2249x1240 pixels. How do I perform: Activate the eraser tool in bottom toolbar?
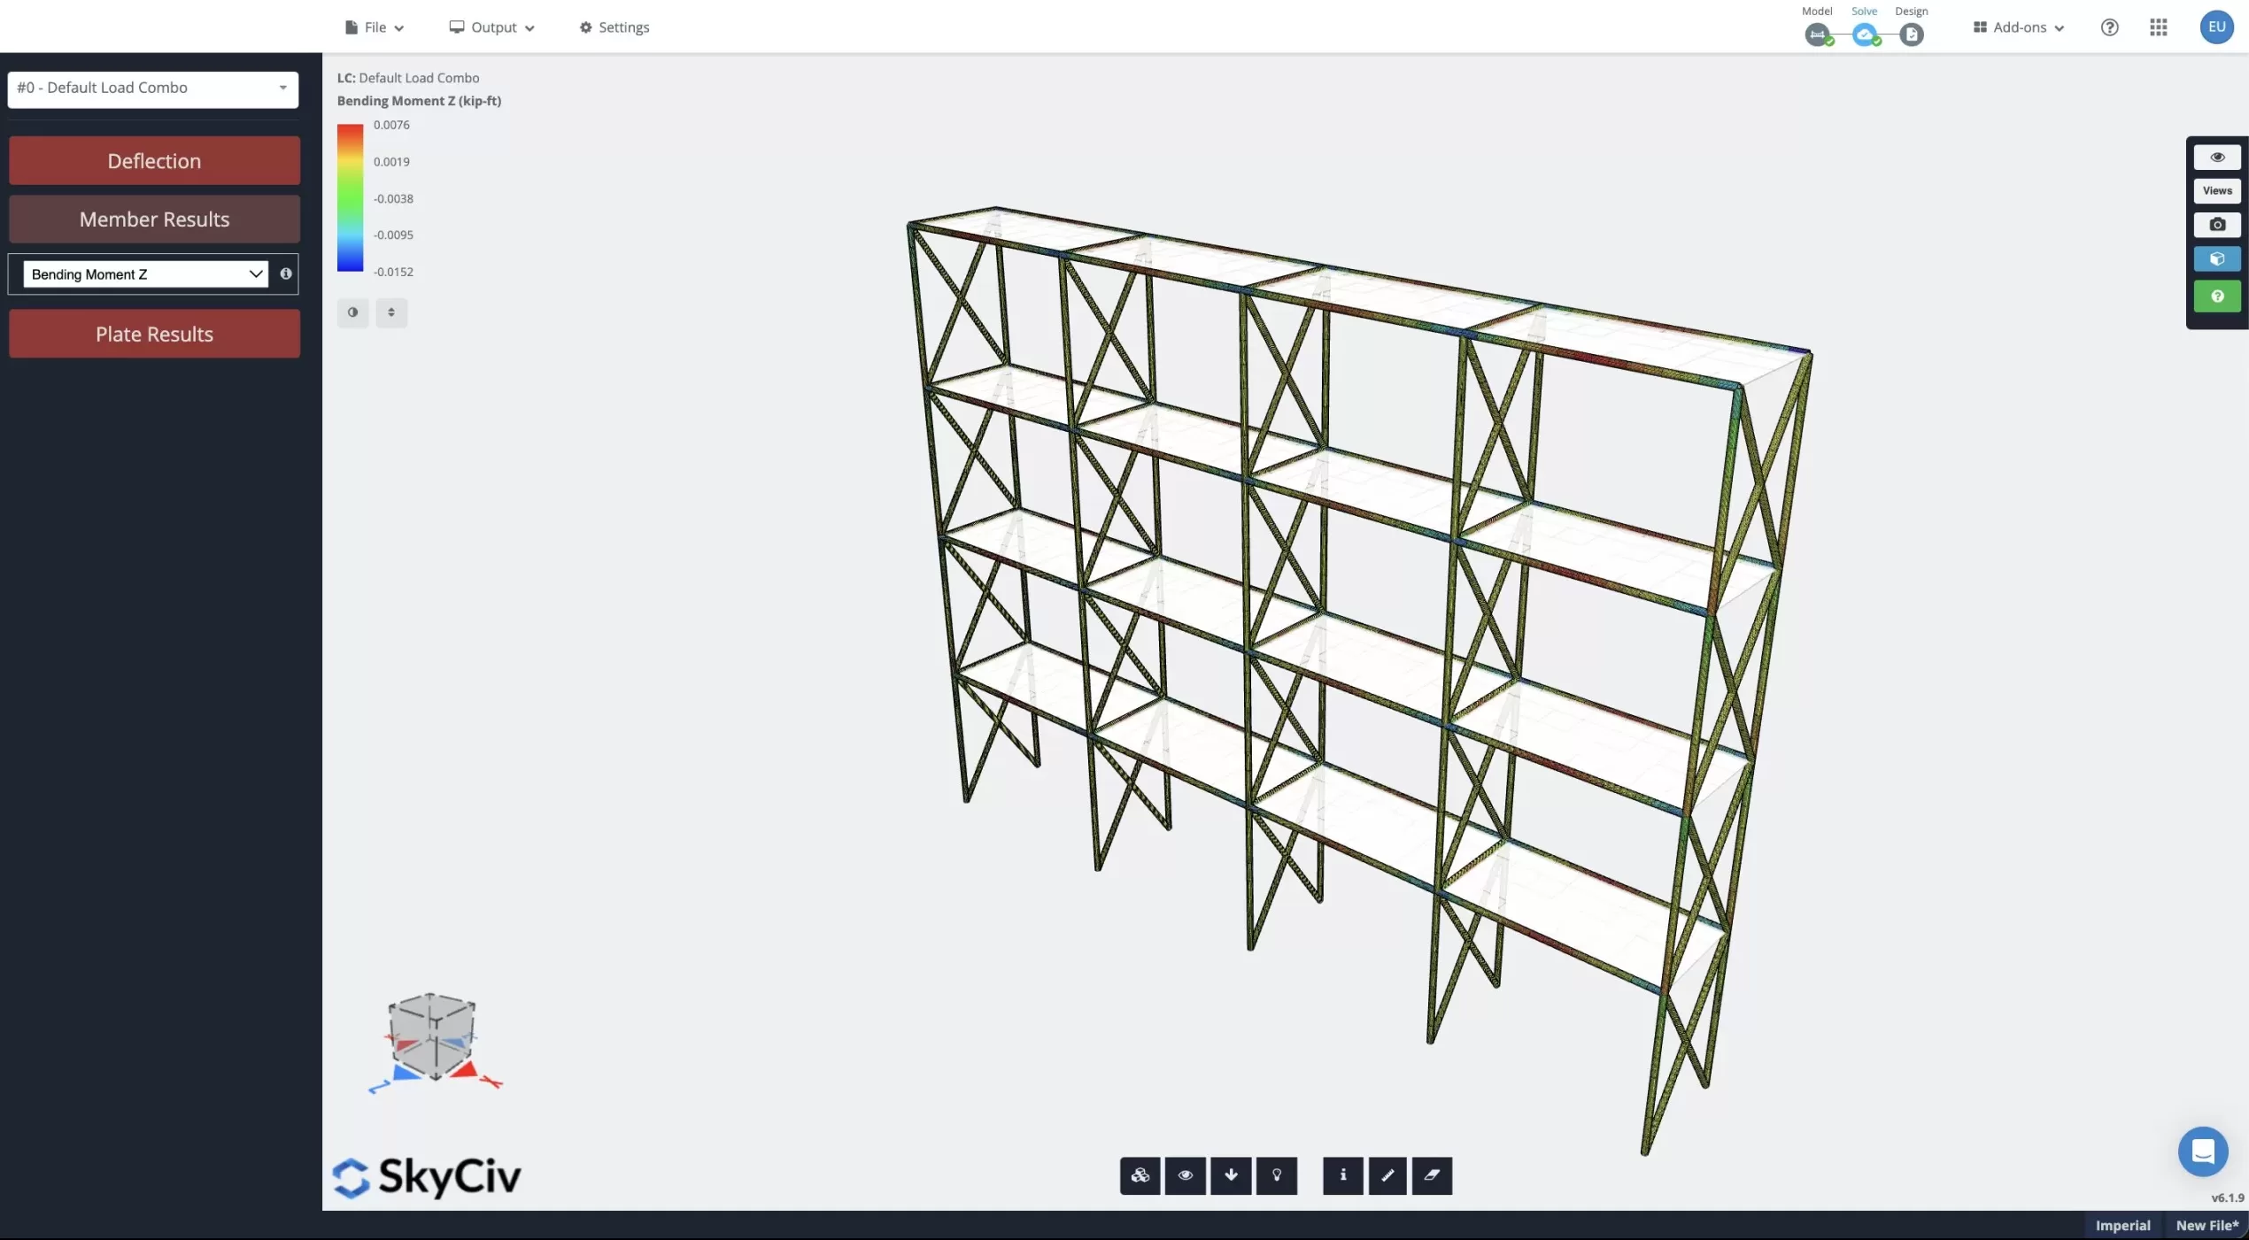coord(1432,1176)
